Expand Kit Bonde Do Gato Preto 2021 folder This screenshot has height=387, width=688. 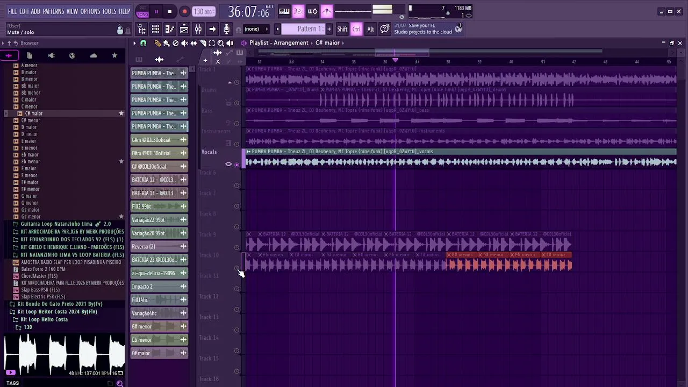point(60,304)
